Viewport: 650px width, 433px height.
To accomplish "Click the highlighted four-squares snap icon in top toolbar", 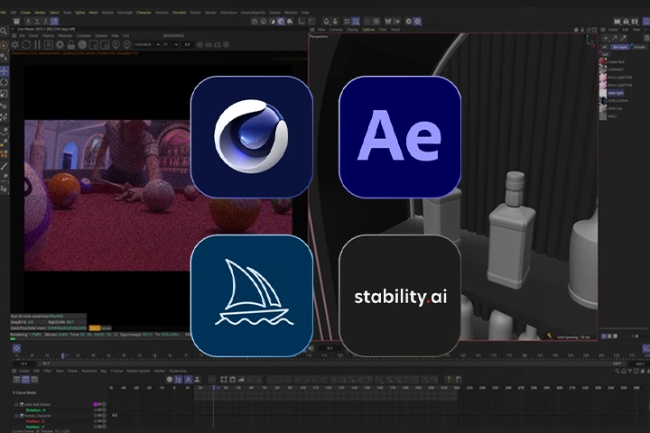I will pyautogui.click(x=356, y=21).
